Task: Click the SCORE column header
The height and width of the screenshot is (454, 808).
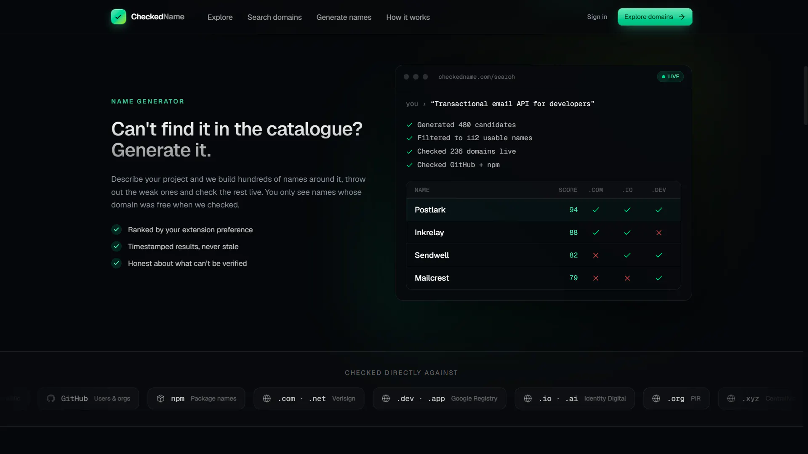Action: click(568, 190)
